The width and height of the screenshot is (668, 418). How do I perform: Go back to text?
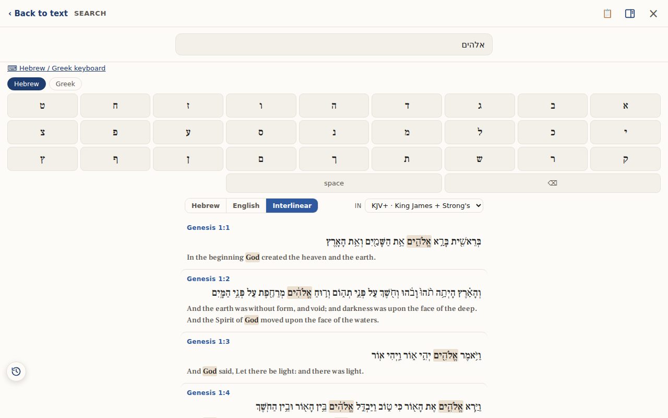tap(38, 14)
